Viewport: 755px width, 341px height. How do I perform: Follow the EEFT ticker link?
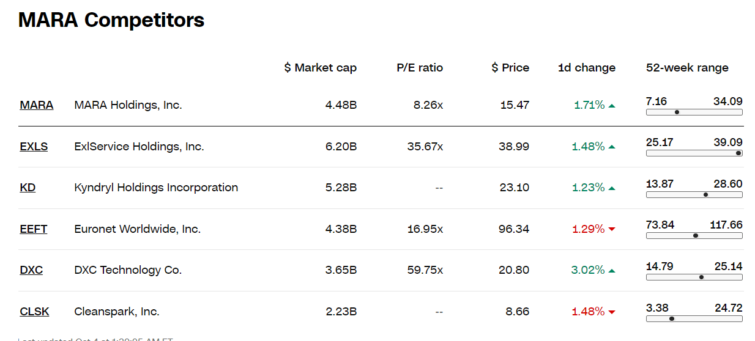[34, 229]
